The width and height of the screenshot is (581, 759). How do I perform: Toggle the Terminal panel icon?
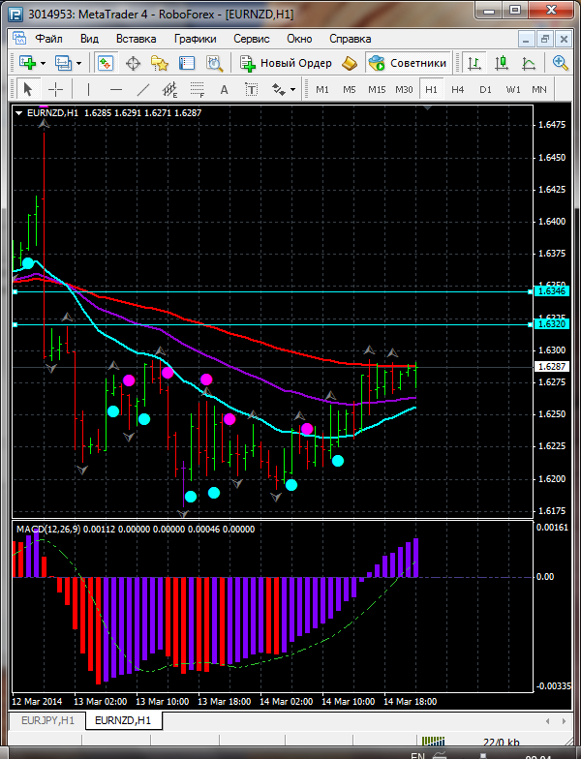pos(186,64)
